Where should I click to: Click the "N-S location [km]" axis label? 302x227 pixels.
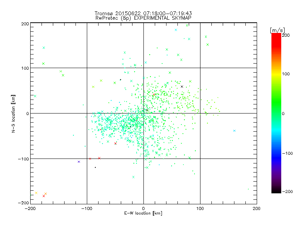coord(13,113)
